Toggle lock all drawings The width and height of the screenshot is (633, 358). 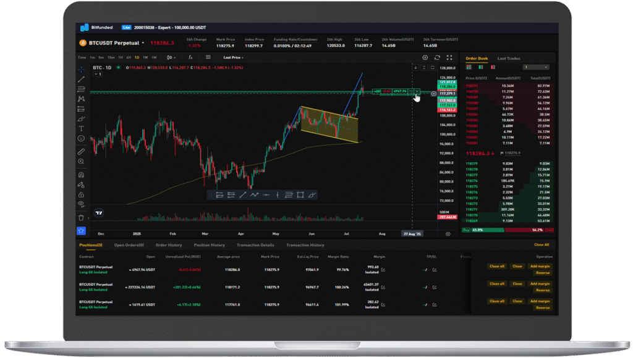(81, 194)
